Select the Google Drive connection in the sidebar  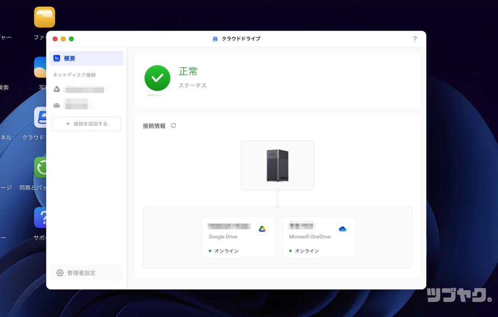[83, 89]
